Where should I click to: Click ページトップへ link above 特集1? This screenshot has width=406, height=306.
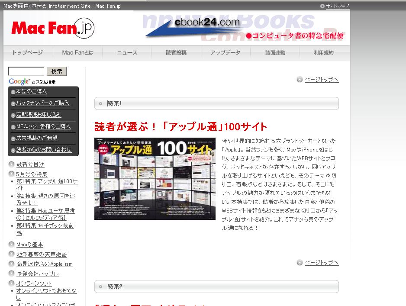pyautogui.click(x=322, y=80)
